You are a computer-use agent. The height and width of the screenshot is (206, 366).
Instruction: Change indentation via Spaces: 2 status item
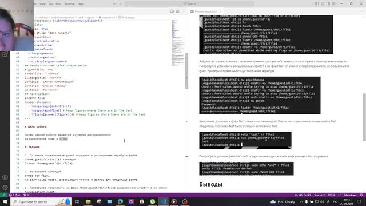[319, 195]
